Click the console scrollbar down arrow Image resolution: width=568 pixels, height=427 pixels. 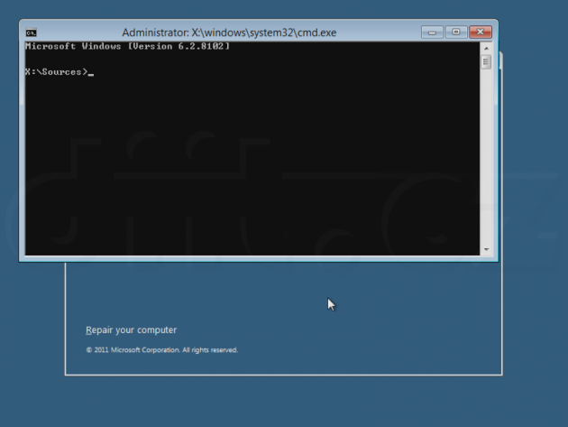point(487,249)
